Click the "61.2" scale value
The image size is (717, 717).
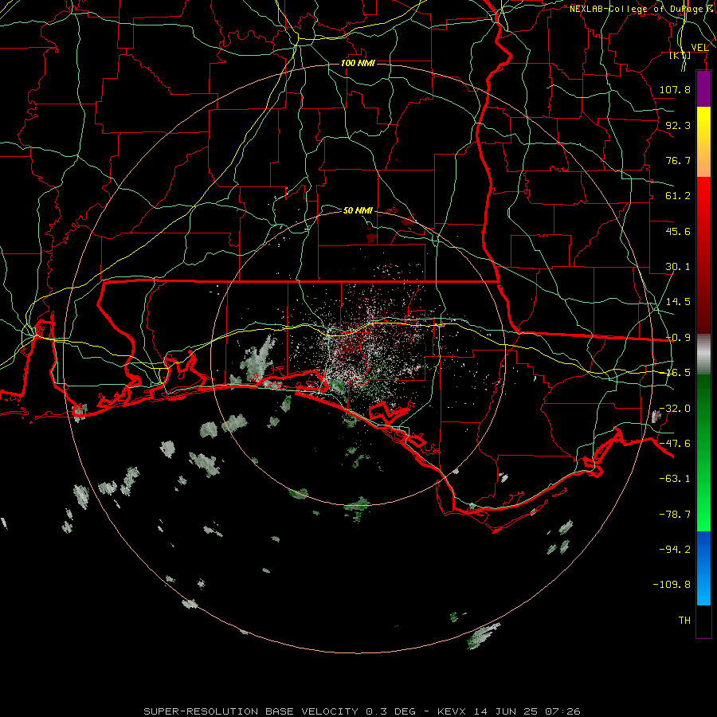678,196
